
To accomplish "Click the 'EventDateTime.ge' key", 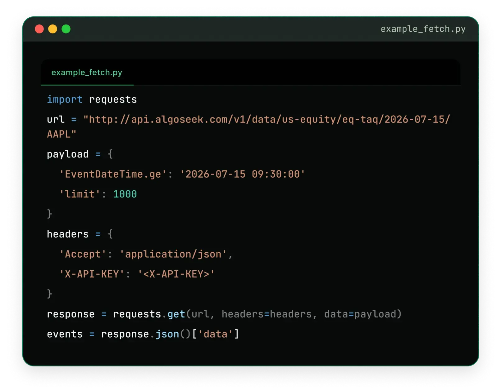I will pyautogui.click(x=113, y=174).
